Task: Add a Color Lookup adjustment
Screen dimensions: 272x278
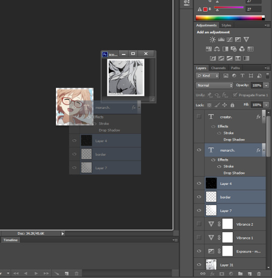Action: click(x=250, y=49)
